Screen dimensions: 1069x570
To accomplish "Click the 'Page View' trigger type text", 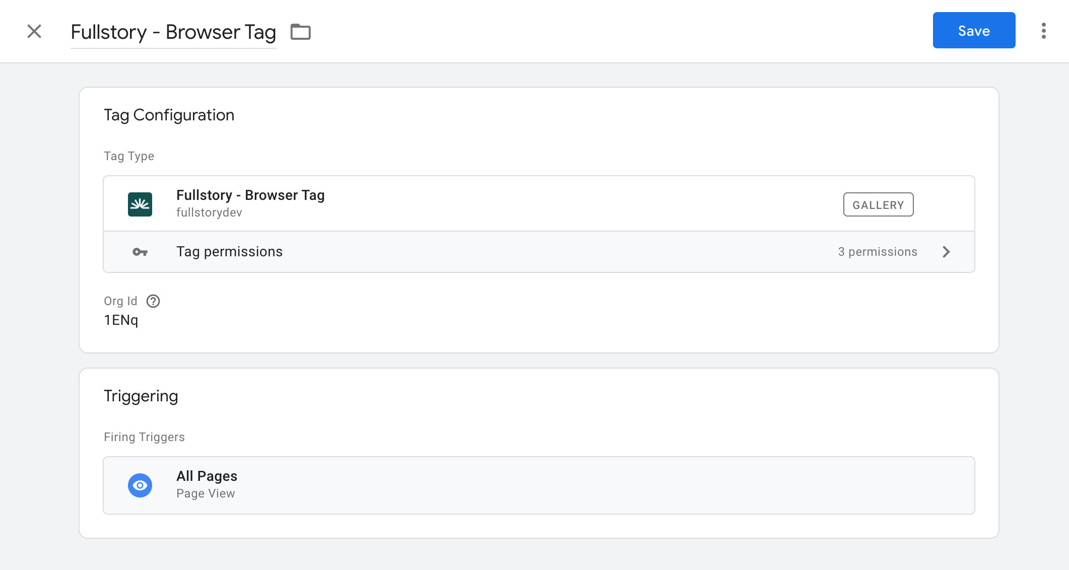I will [206, 493].
